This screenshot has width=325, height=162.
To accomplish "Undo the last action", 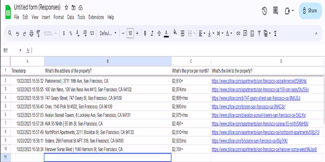I will click(x=17, y=34).
